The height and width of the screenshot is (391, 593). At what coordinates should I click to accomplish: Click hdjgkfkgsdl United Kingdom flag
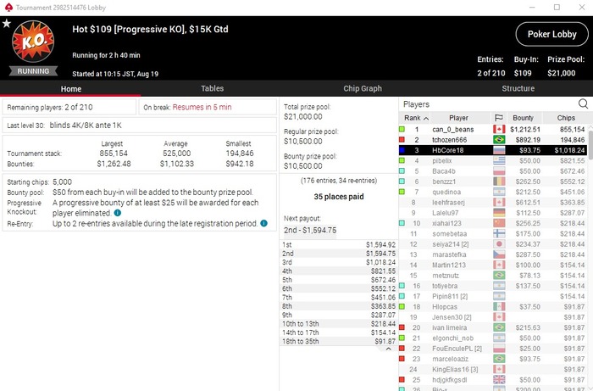(499, 380)
